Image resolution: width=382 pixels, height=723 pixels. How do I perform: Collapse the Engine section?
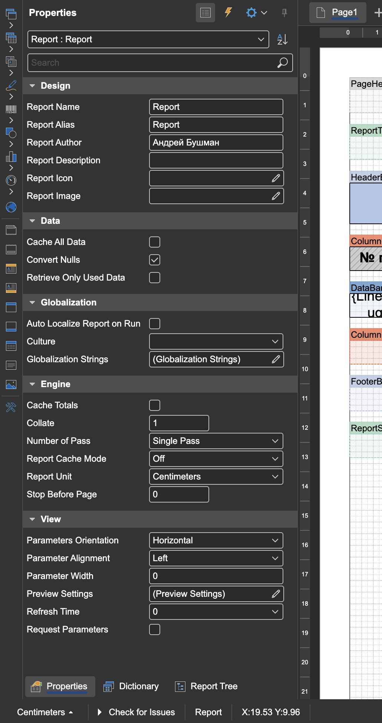(32, 384)
